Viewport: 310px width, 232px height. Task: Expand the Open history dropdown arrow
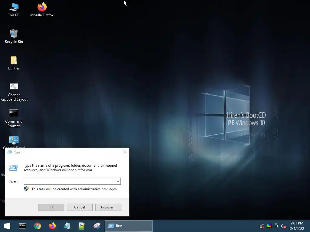(118, 181)
